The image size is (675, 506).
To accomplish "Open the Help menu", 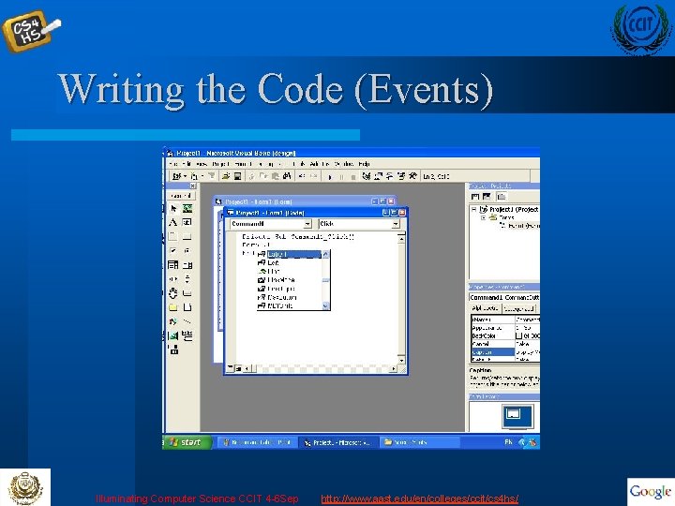I will [x=364, y=164].
